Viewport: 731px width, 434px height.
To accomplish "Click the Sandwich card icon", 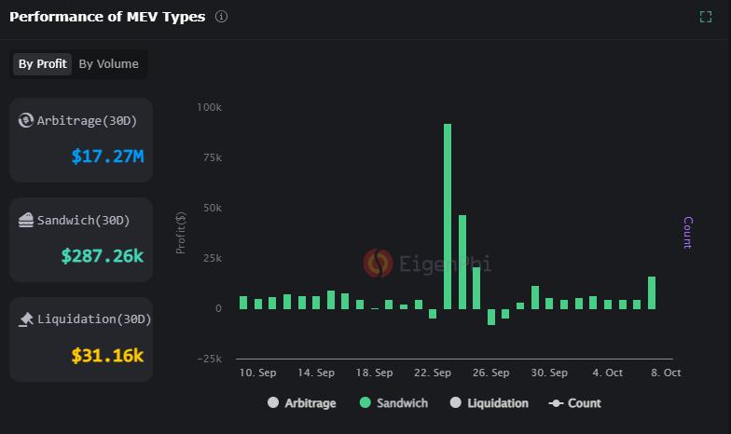I will (x=26, y=221).
